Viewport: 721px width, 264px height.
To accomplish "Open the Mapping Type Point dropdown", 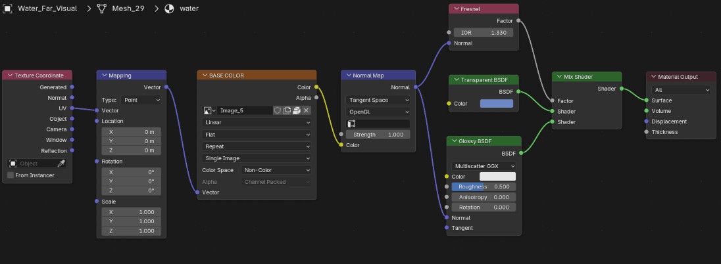I will (x=141, y=100).
